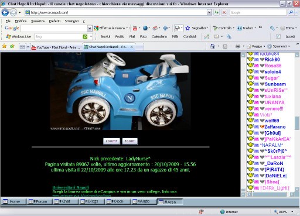The height and width of the screenshot is (216, 300).
Task: Click the Condividi link in Windows Live toolbar
Action: [190, 36]
